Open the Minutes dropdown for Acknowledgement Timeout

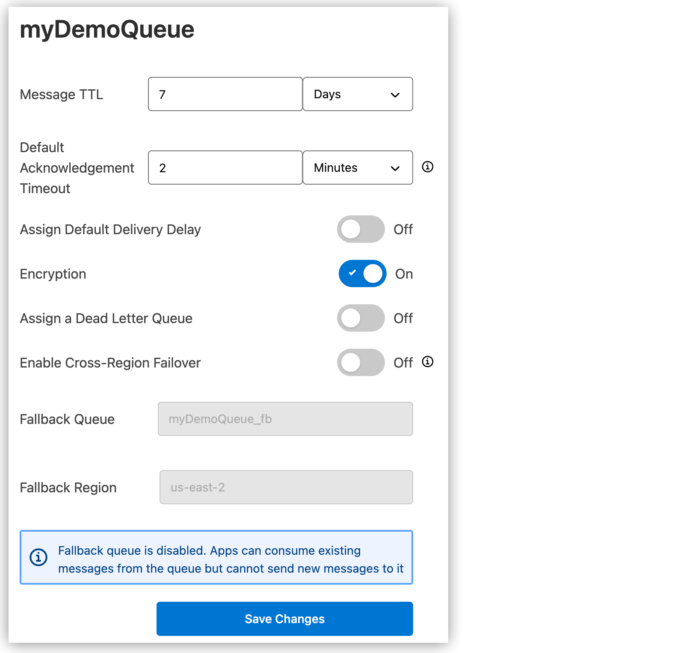click(358, 168)
